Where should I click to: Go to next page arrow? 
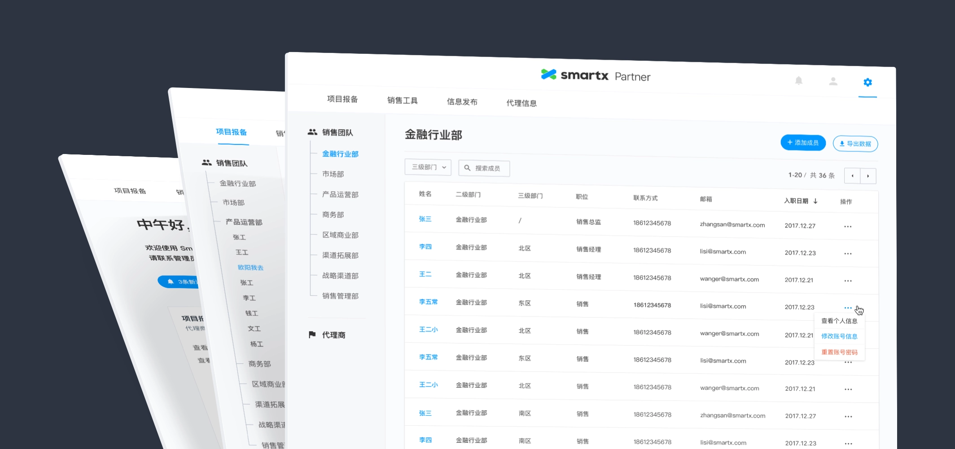868,176
